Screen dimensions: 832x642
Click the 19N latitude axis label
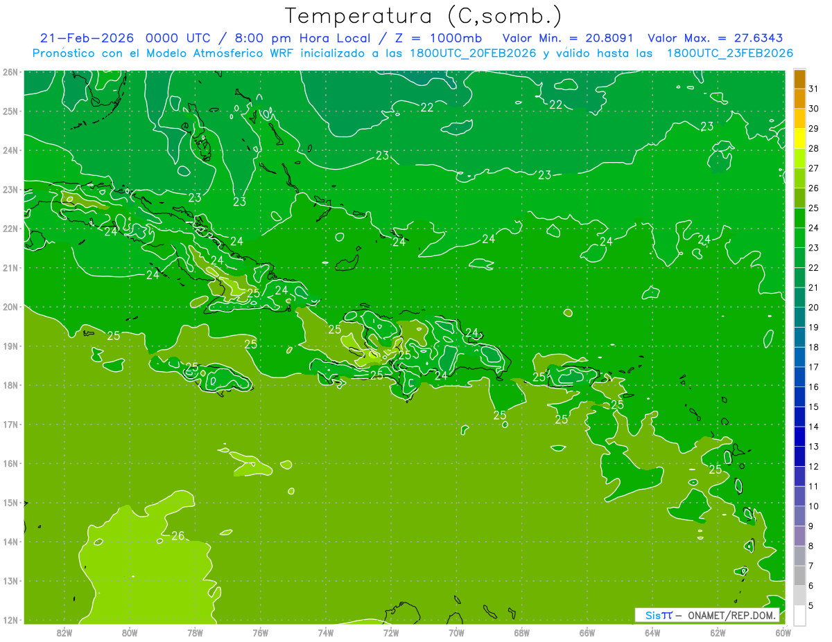[10, 346]
